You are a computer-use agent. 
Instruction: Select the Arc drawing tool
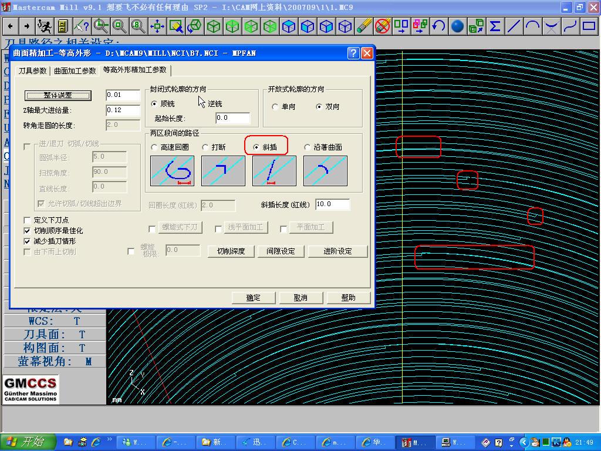(x=533, y=26)
